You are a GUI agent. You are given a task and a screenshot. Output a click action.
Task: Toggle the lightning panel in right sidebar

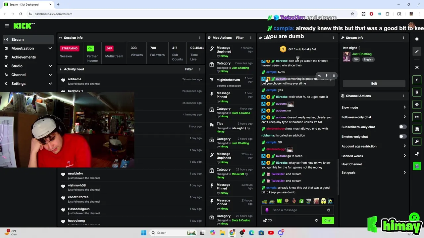[x=417, y=80]
